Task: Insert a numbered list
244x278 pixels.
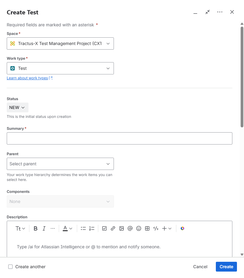Action: 92,228
